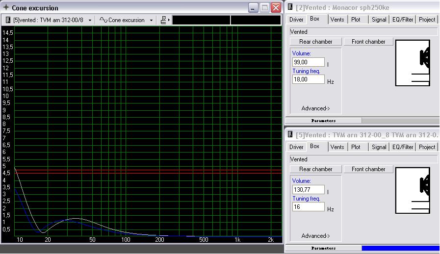Click the blue color bar in TVM arn window
Screen dimensions: 440x254
(400, 248)
